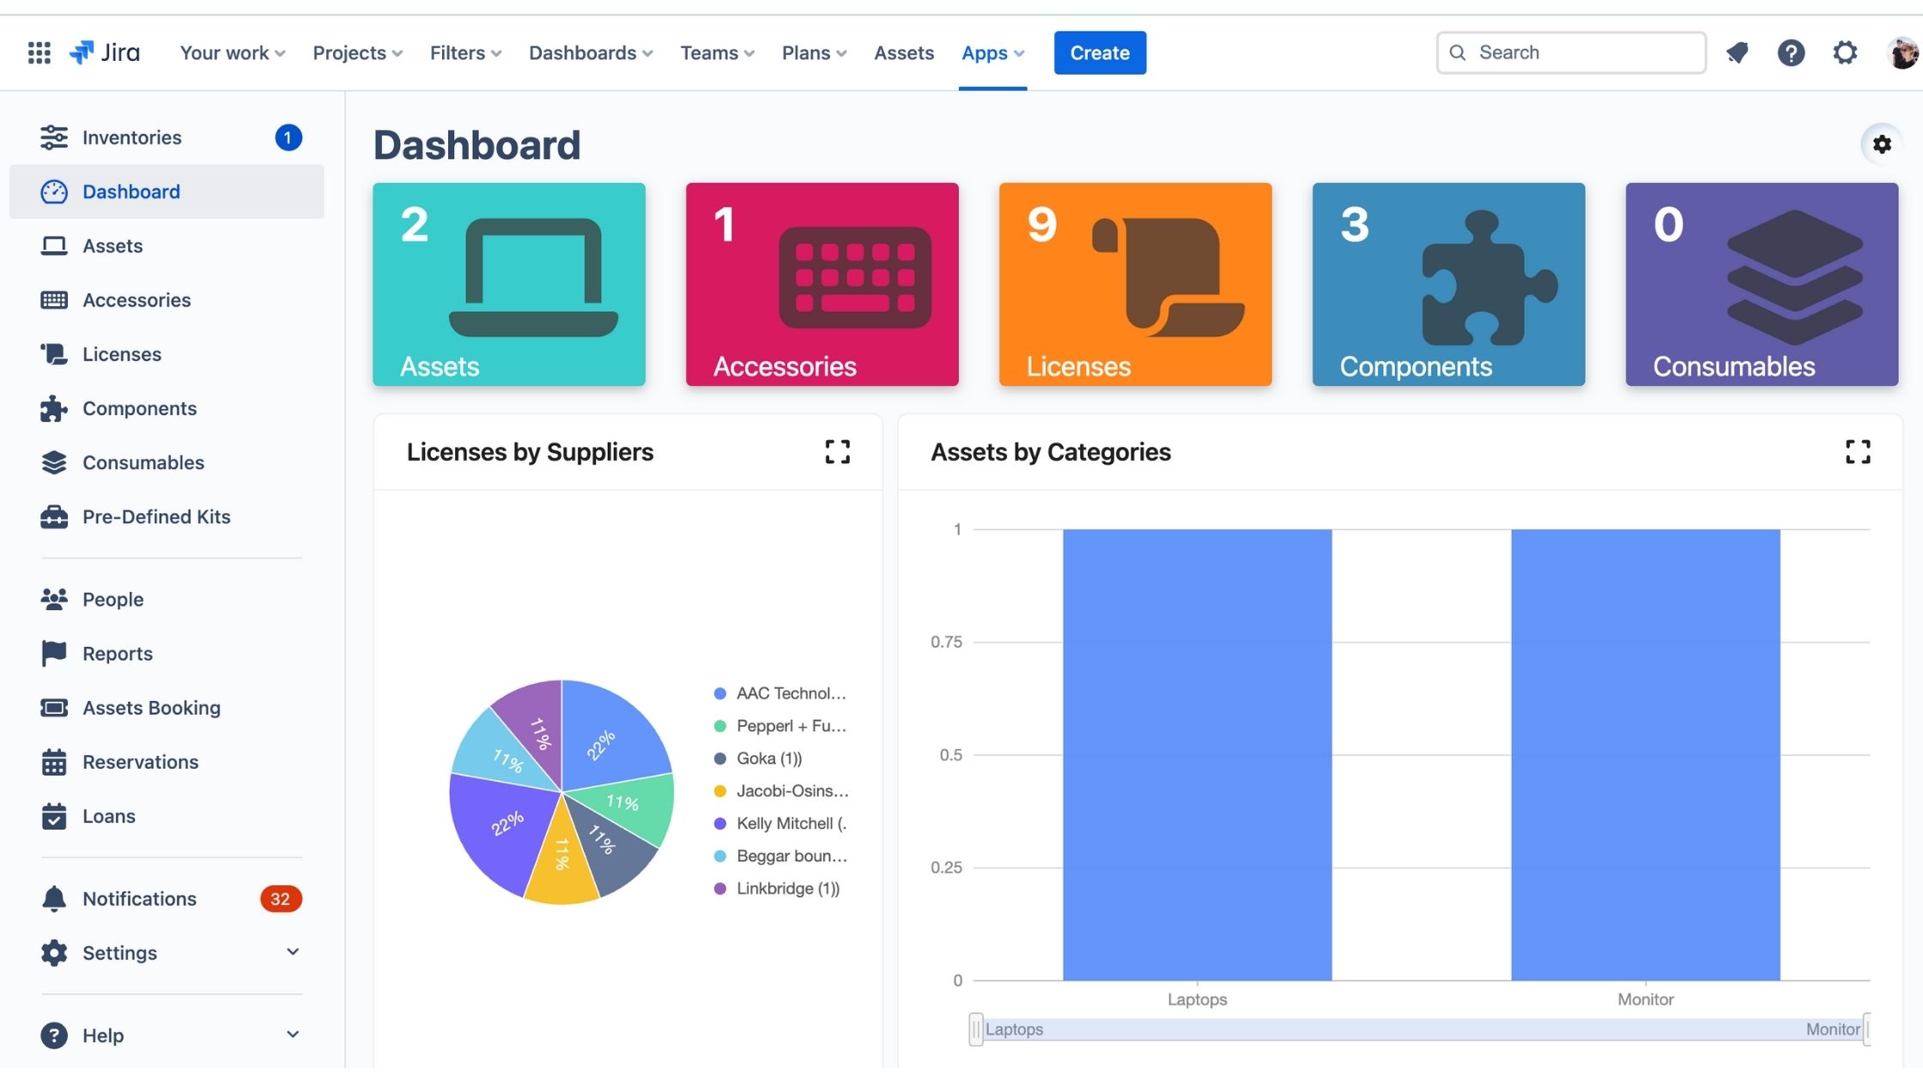The height and width of the screenshot is (1081, 1923).
Task: Toggle Linkbridge (1) legend entry visibility
Action: click(x=786, y=889)
